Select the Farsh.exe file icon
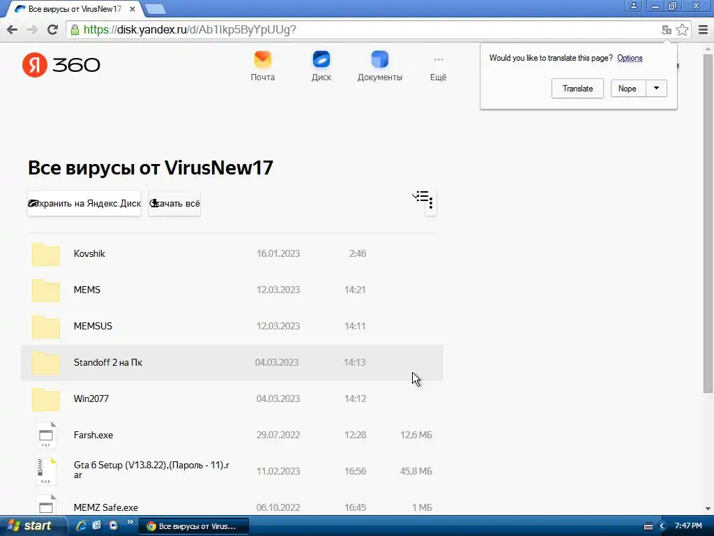714x536 pixels. click(x=46, y=435)
